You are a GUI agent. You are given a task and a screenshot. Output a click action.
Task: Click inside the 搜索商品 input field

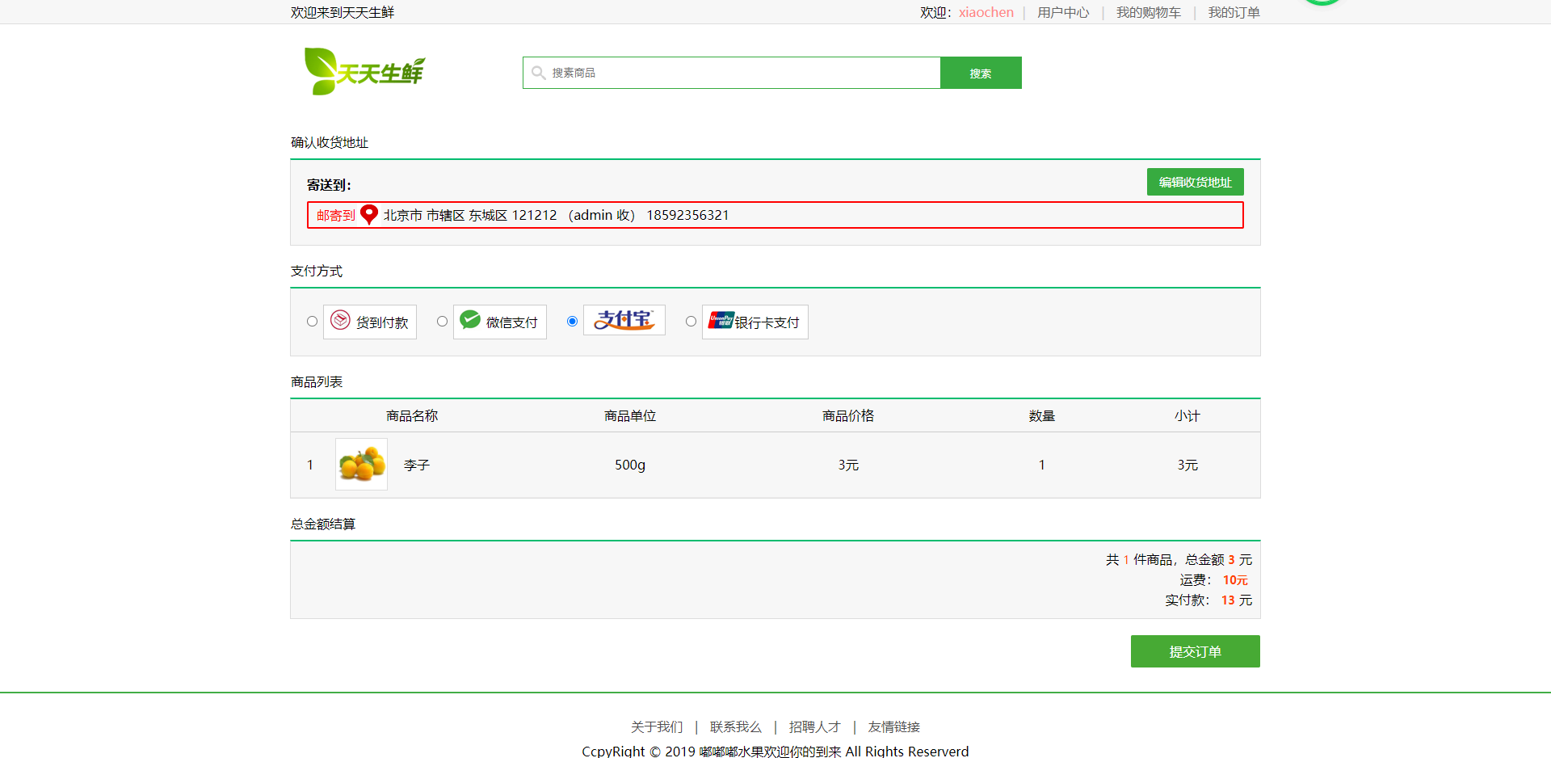[727, 73]
